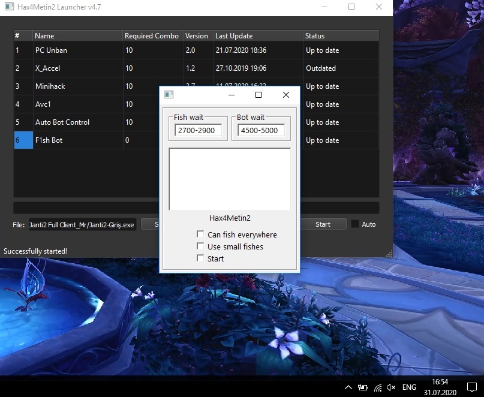Check the Start checkbox in the dialog

200,258
